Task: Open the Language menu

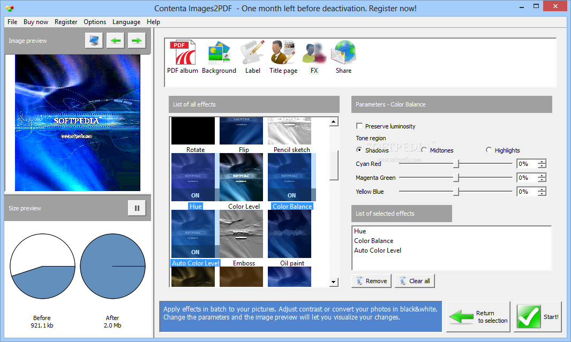Action: pos(126,22)
